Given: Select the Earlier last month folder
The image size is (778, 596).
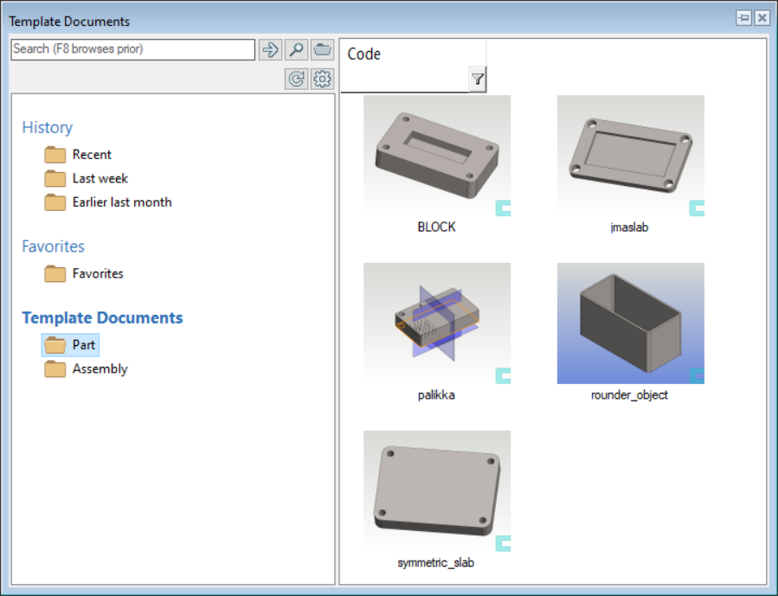Looking at the screenshot, I should click(121, 202).
